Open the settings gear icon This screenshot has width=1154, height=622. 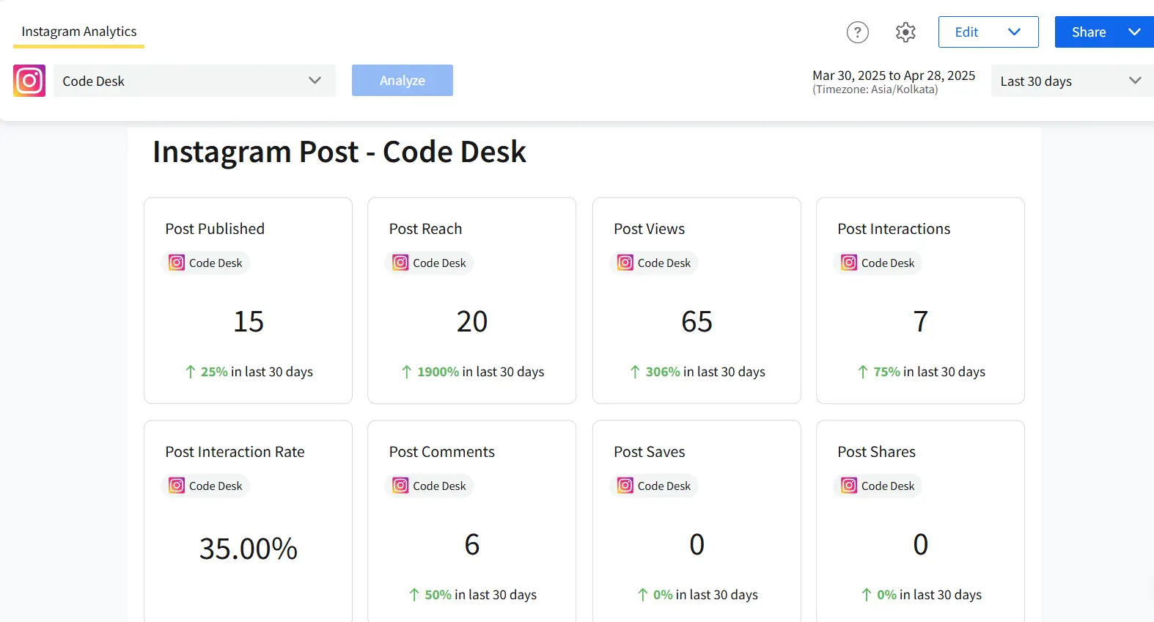905,32
